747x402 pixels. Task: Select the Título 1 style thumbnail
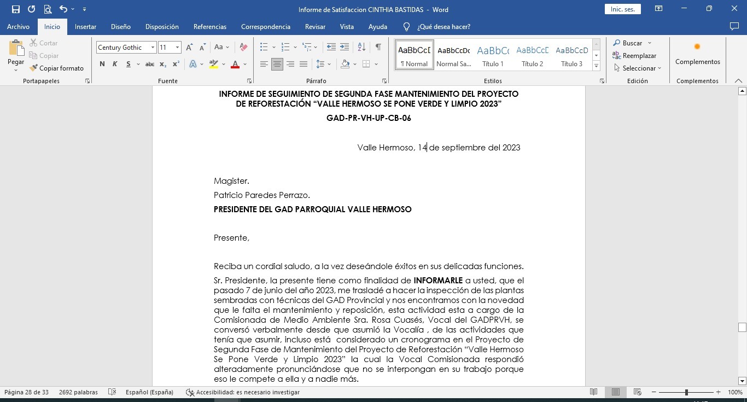click(x=493, y=55)
